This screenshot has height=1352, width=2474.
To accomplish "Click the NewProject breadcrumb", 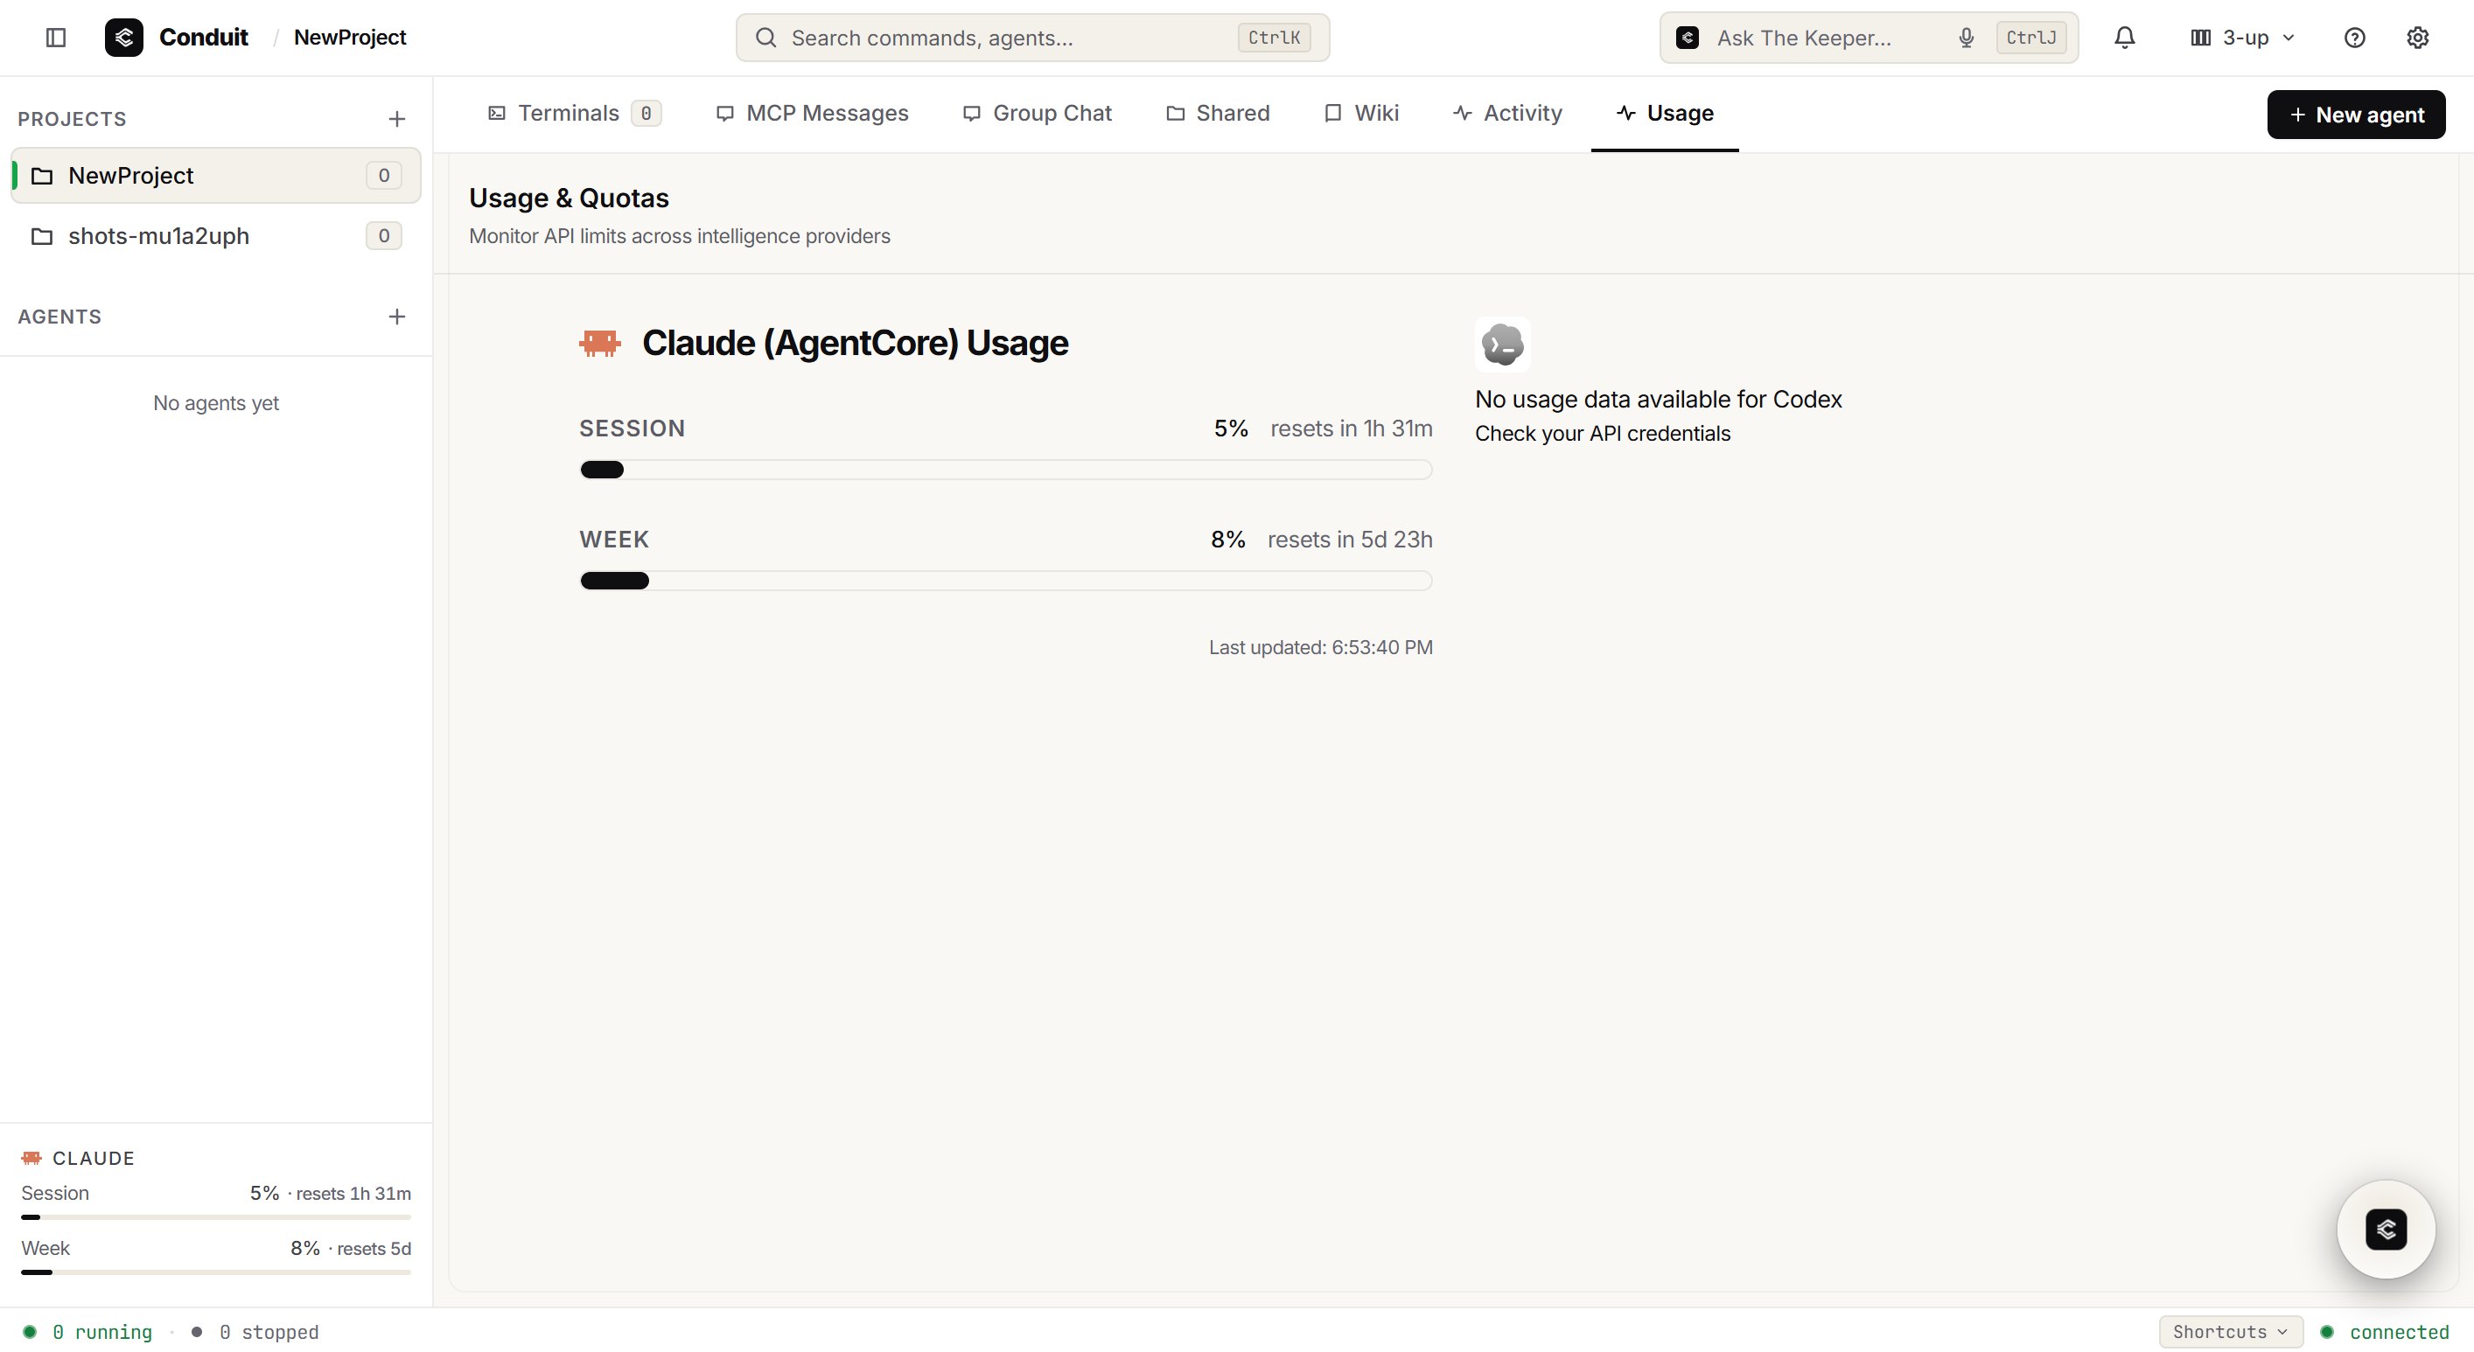I will (x=350, y=38).
